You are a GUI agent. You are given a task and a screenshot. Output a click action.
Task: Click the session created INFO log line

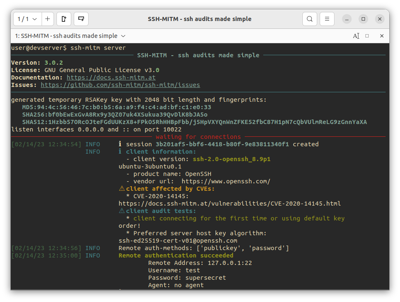pos(218,144)
